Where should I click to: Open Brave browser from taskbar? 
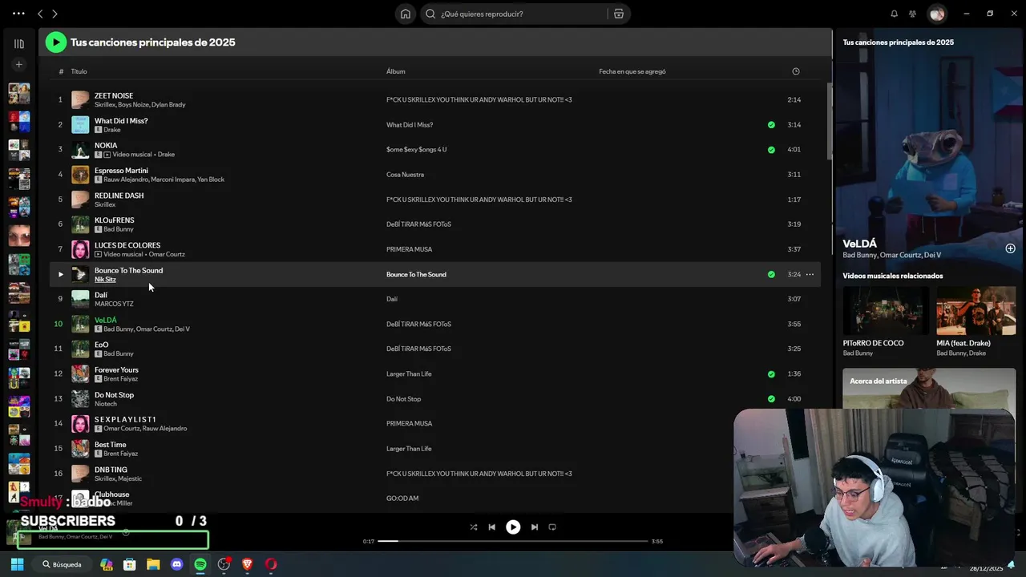[x=247, y=564]
